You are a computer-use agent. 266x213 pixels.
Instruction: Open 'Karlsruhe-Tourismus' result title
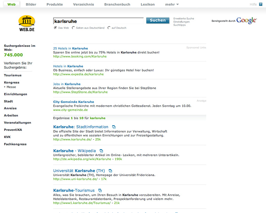coord(74,191)
